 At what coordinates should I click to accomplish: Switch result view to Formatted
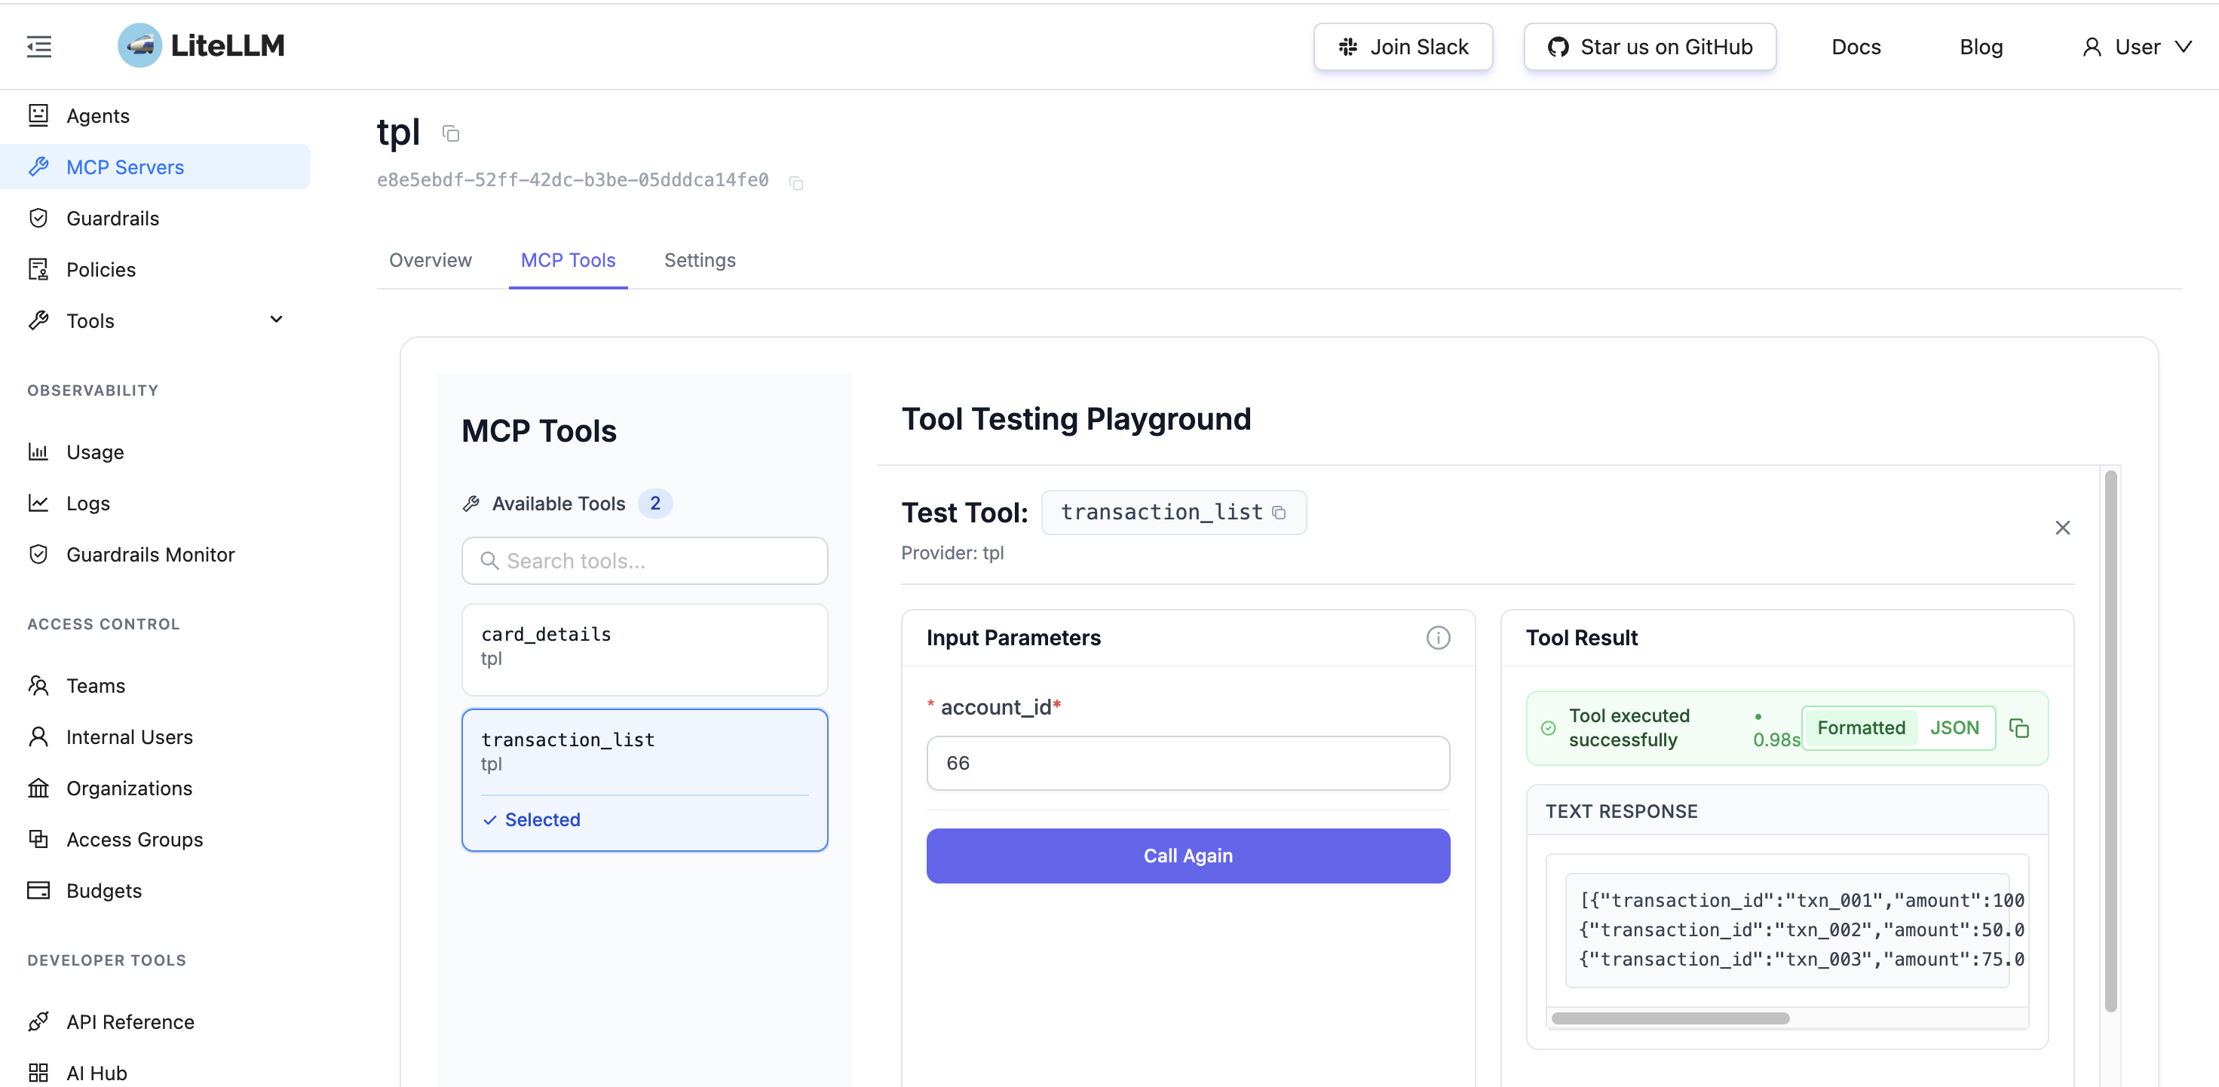pyautogui.click(x=1861, y=729)
